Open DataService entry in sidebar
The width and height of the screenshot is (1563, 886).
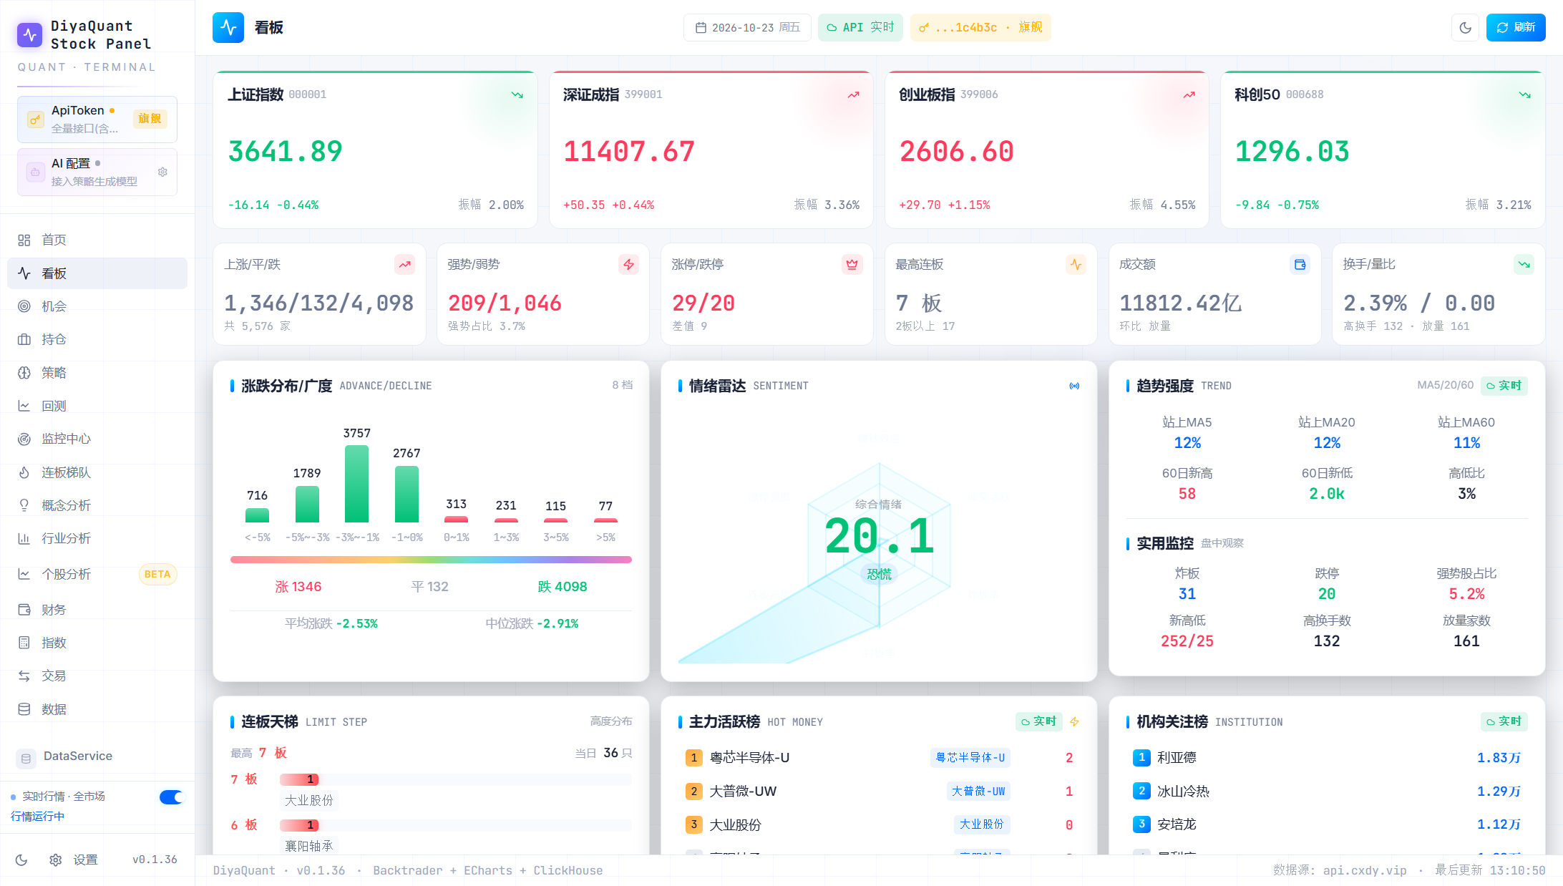pyautogui.click(x=97, y=756)
